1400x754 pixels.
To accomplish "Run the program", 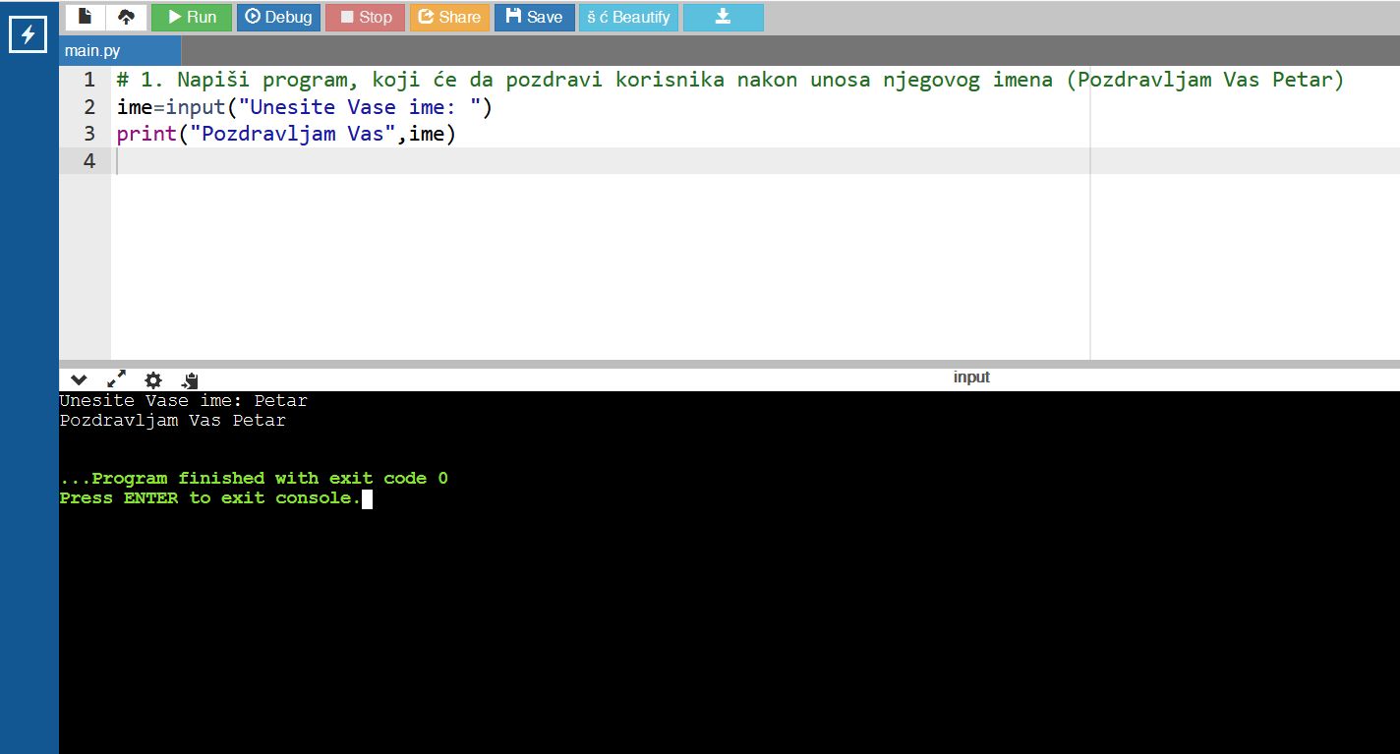I will [192, 17].
